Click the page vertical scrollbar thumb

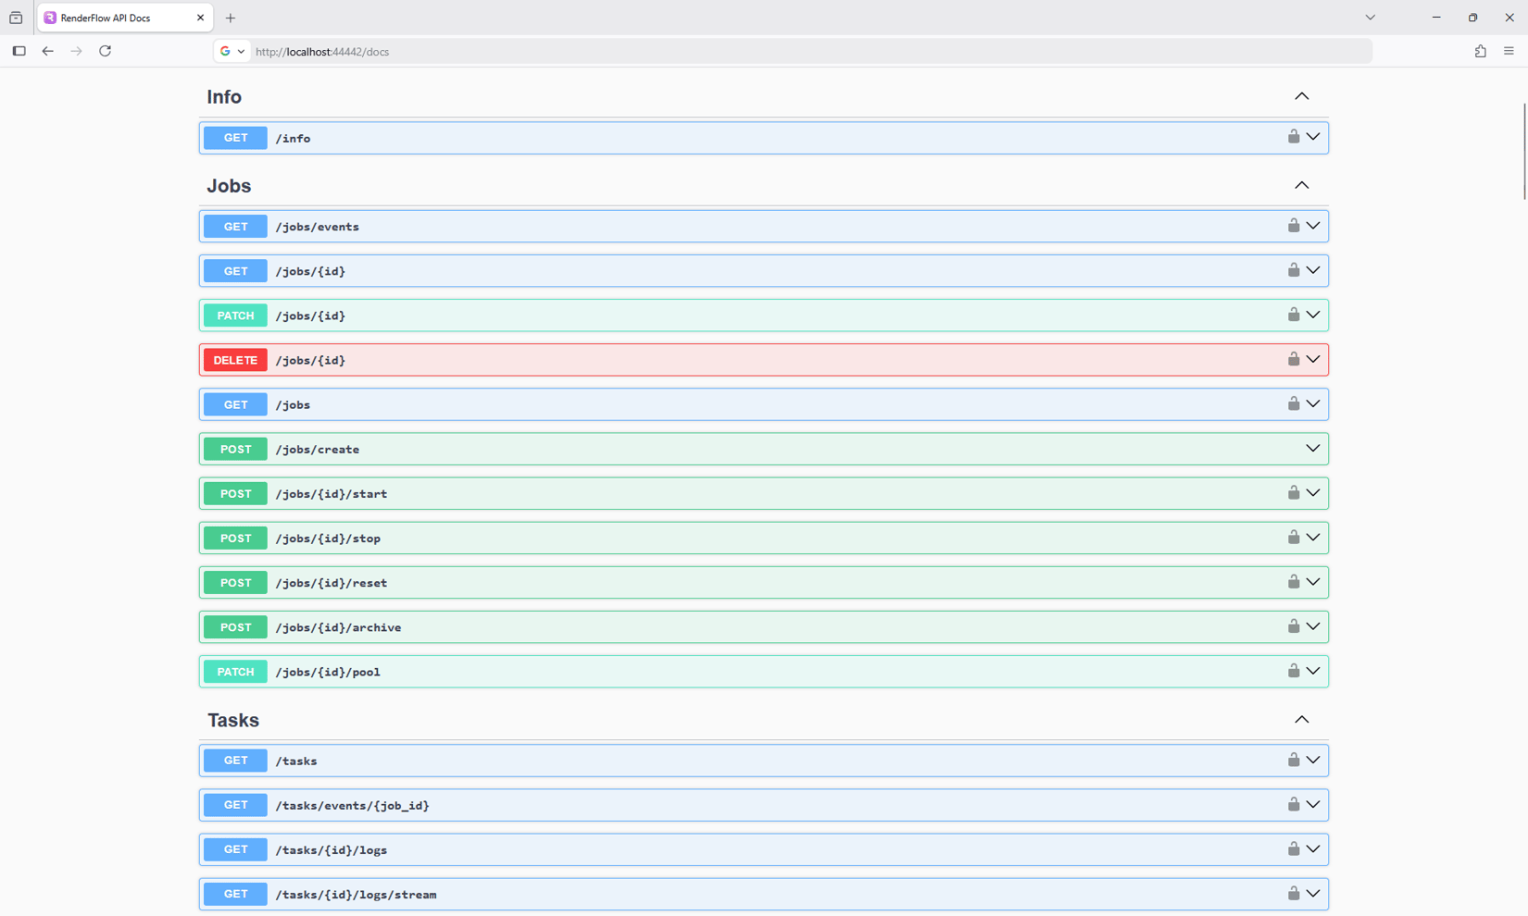coord(1523,152)
